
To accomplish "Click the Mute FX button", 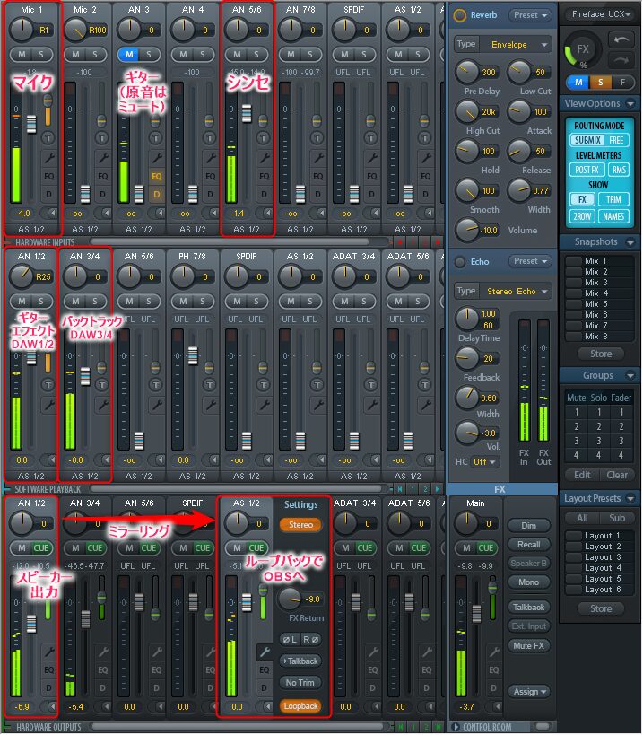I will [529, 645].
